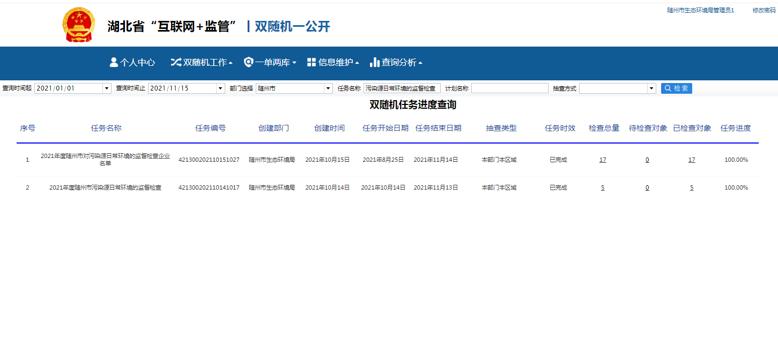This screenshot has width=778, height=361.
Task: Open the 双随机工作 menu
Action: point(205,62)
